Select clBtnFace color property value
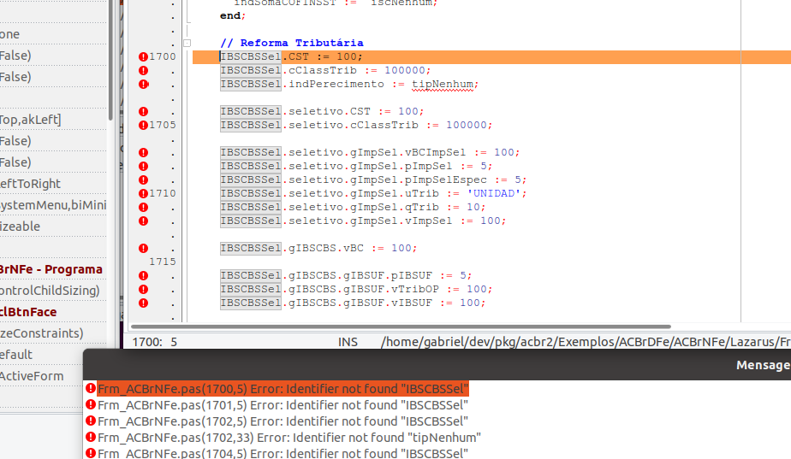791x459 pixels. (28, 312)
